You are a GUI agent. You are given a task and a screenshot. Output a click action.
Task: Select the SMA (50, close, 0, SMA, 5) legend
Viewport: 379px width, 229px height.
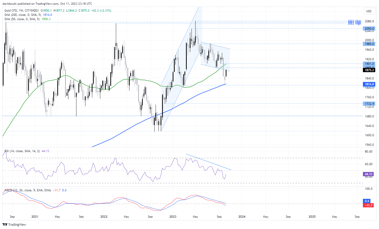pos(22,19)
